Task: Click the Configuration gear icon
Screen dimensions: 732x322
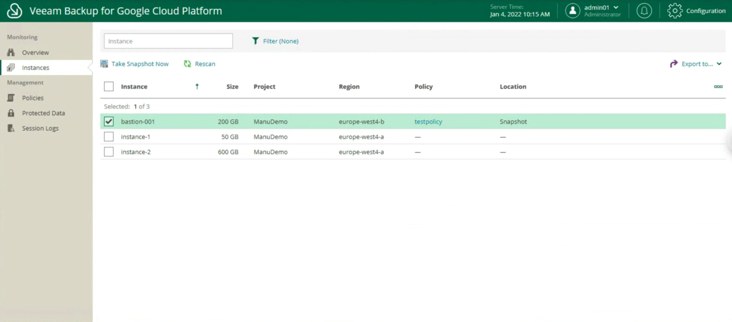Action: click(675, 11)
